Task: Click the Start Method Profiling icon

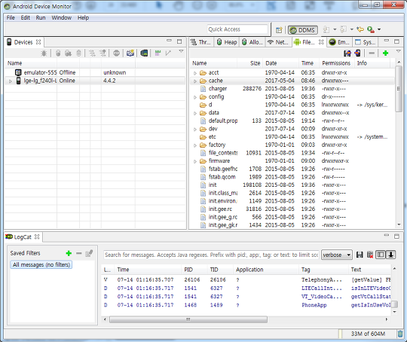Action: point(103,53)
